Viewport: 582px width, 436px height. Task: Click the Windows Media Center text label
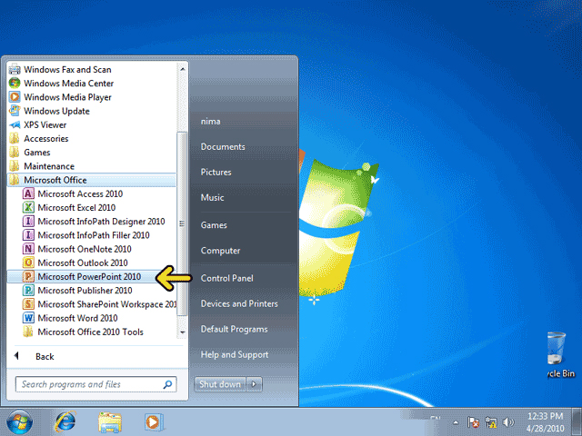click(69, 83)
